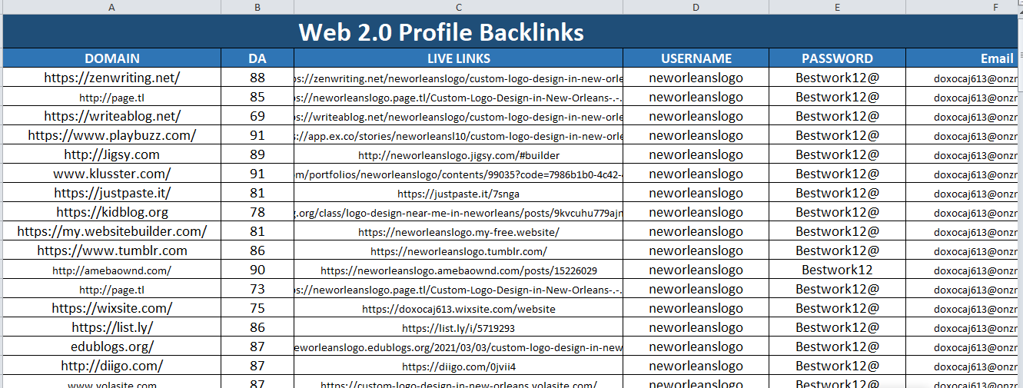Open the https://justpaste.it/7snga link cell
The image size is (1023, 388).
[x=459, y=193]
